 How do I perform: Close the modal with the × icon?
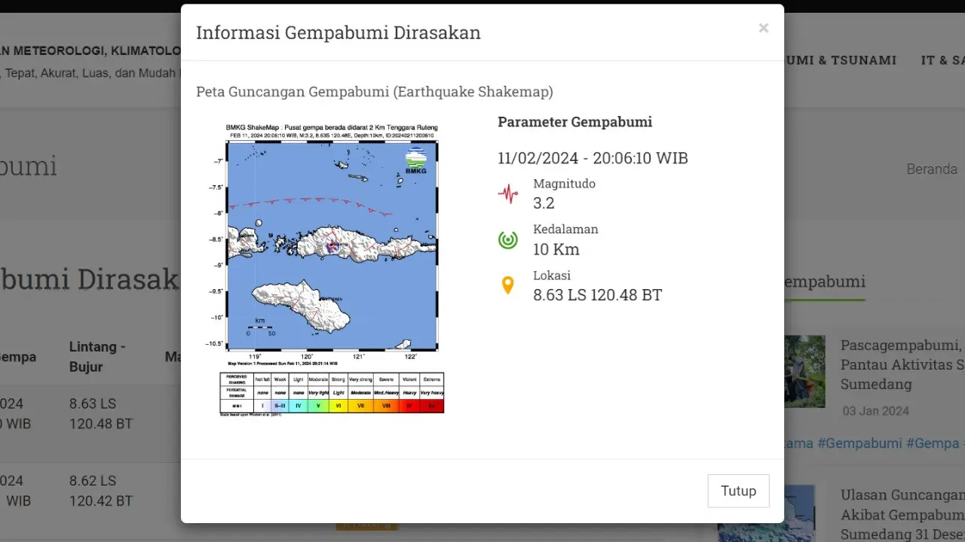click(763, 29)
